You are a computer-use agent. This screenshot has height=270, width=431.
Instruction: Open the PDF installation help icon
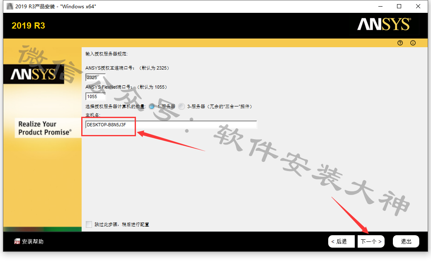pyautogui.click(x=17, y=241)
